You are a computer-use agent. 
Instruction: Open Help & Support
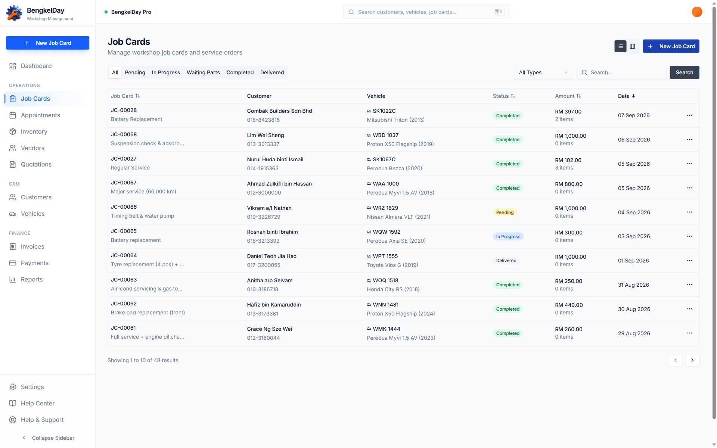tap(47, 420)
